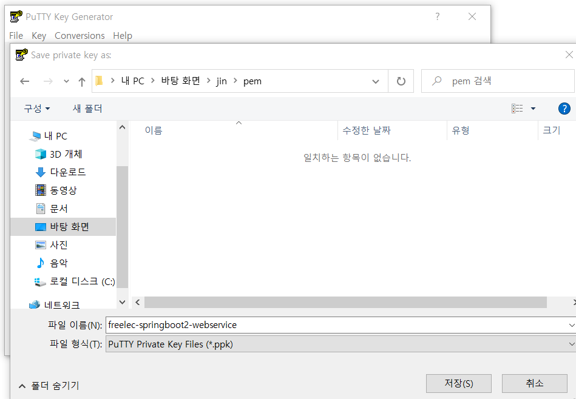Click the 다운로드 blue arrow icon
The image size is (576, 399).
41,172
